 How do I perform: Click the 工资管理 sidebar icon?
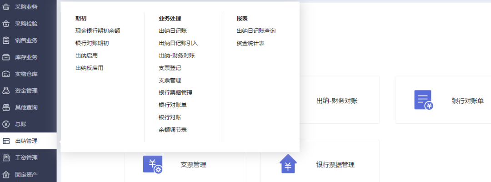(6, 158)
